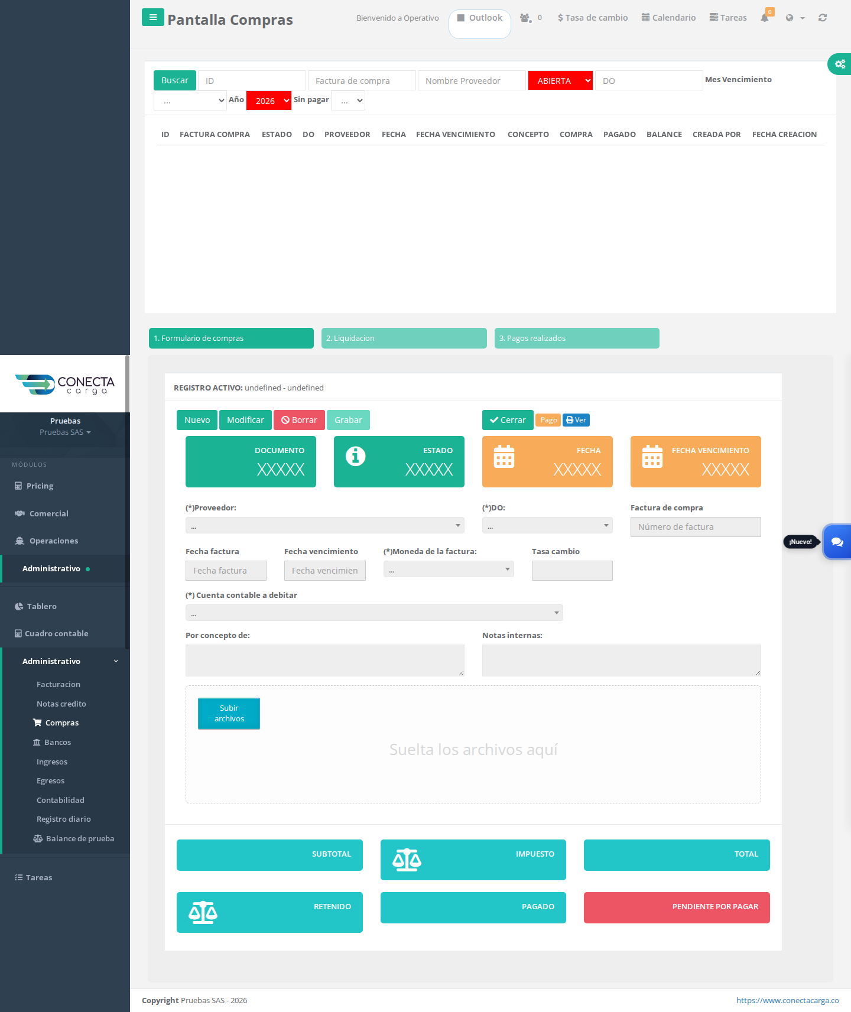Open the Calendario header item

pos(668,18)
